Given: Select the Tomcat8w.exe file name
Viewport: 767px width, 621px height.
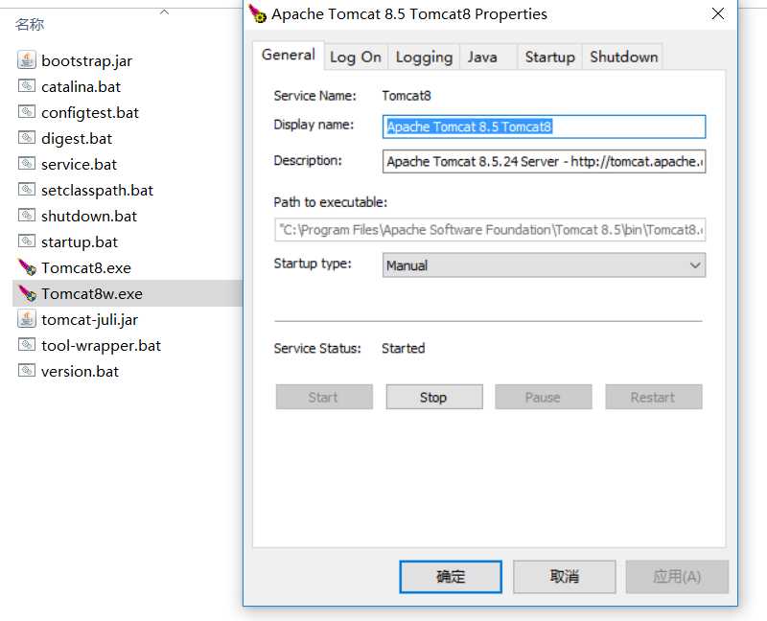Looking at the screenshot, I should (x=92, y=294).
